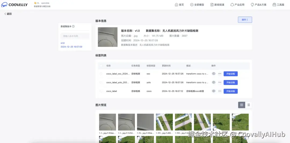This screenshot has width=290, height=143.
Task: View the coco_label_yolo label via eye icon
Action: point(214,82)
